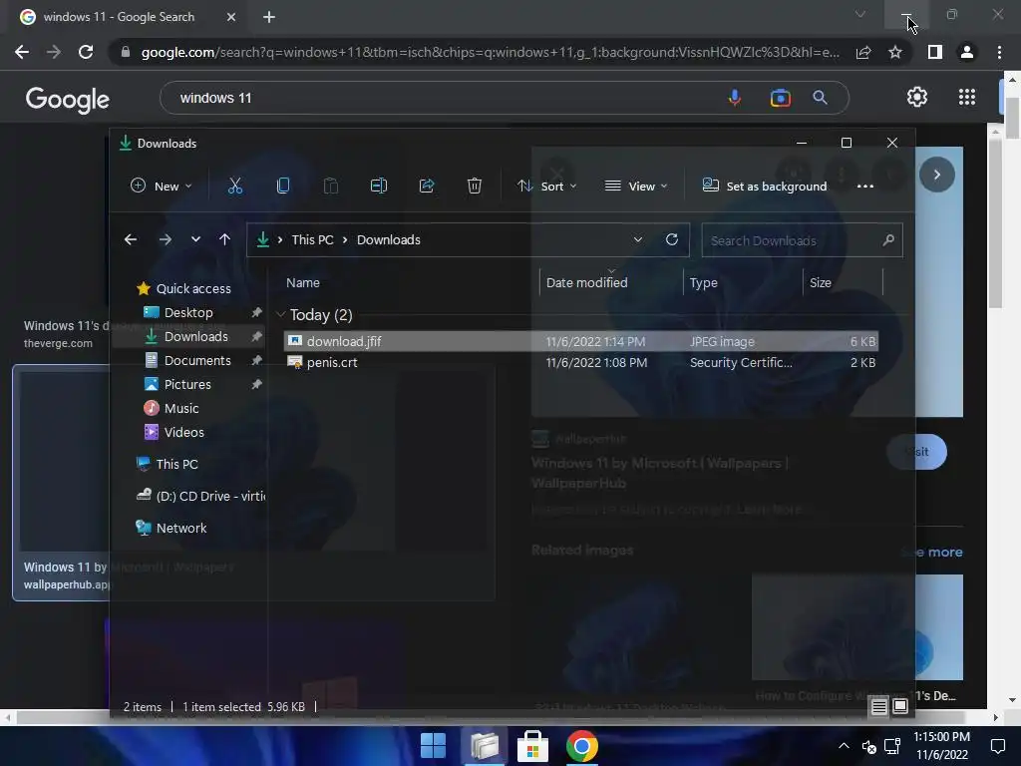1021x766 pixels.
Task: Open Music folder in navigation pane
Action: click(171, 408)
